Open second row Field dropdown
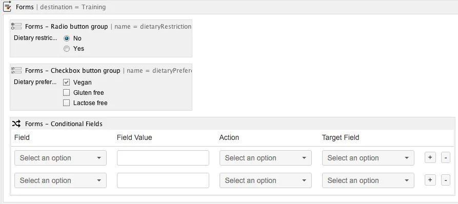458x204 pixels. (x=61, y=180)
